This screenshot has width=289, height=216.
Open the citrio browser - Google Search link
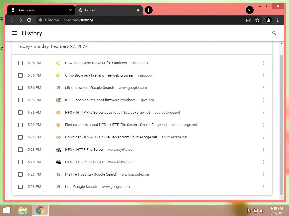tap(89, 88)
